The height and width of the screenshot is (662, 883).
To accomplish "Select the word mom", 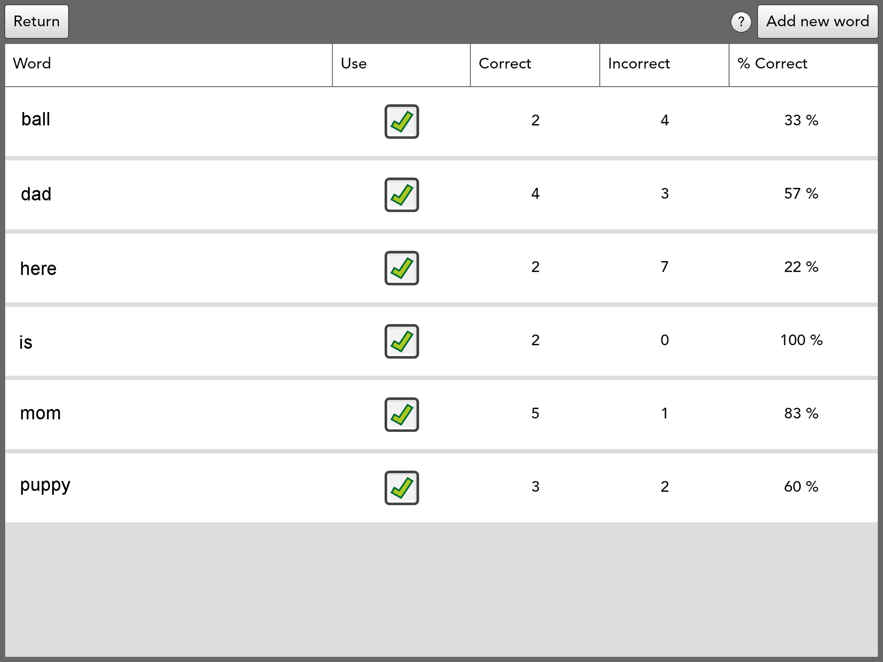I will click(x=41, y=413).
